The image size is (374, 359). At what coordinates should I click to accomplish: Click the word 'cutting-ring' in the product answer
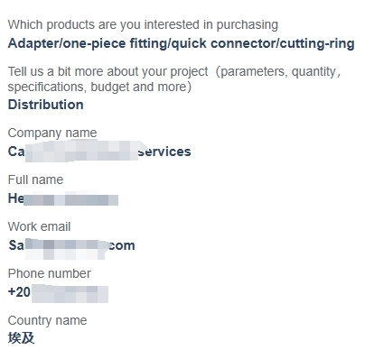[317, 43]
